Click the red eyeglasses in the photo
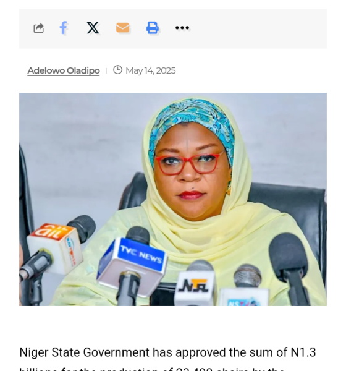This screenshot has height=371, width=346. (x=188, y=163)
